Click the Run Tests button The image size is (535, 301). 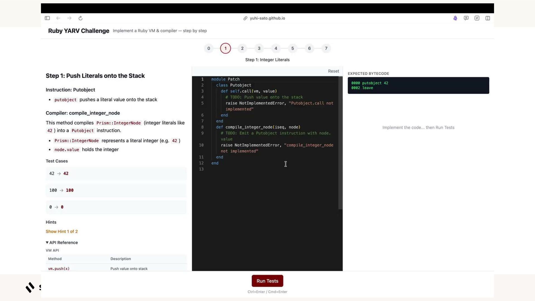click(267, 281)
